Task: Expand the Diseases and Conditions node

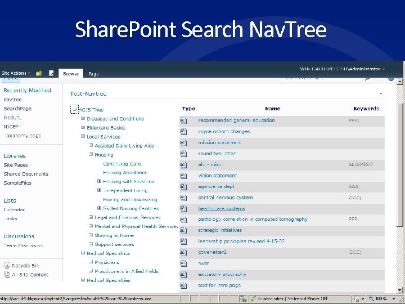Action: [83, 118]
